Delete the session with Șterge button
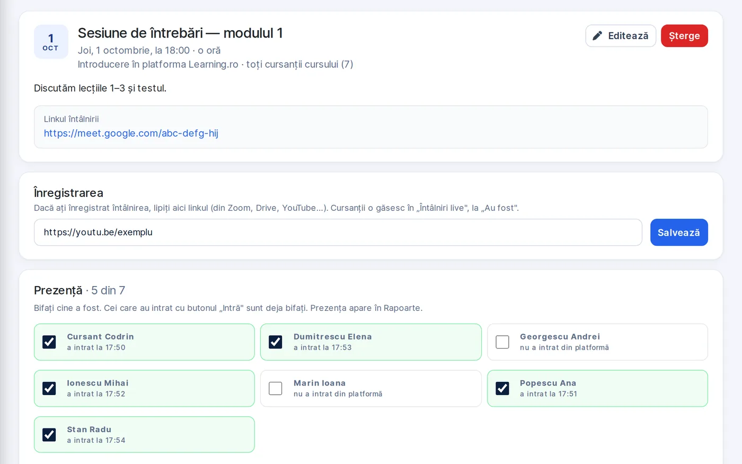Screen dimensions: 742x464 pyautogui.click(x=684, y=36)
